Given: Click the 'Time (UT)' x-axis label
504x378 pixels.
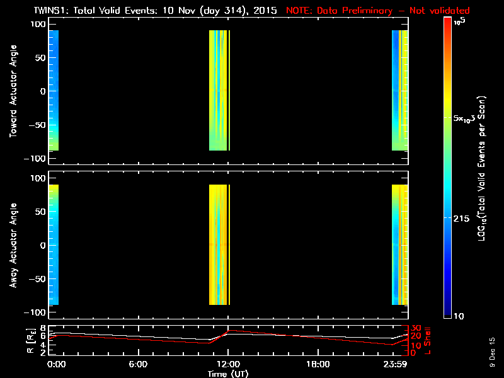Looking at the screenshot, I should [x=227, y=373].
